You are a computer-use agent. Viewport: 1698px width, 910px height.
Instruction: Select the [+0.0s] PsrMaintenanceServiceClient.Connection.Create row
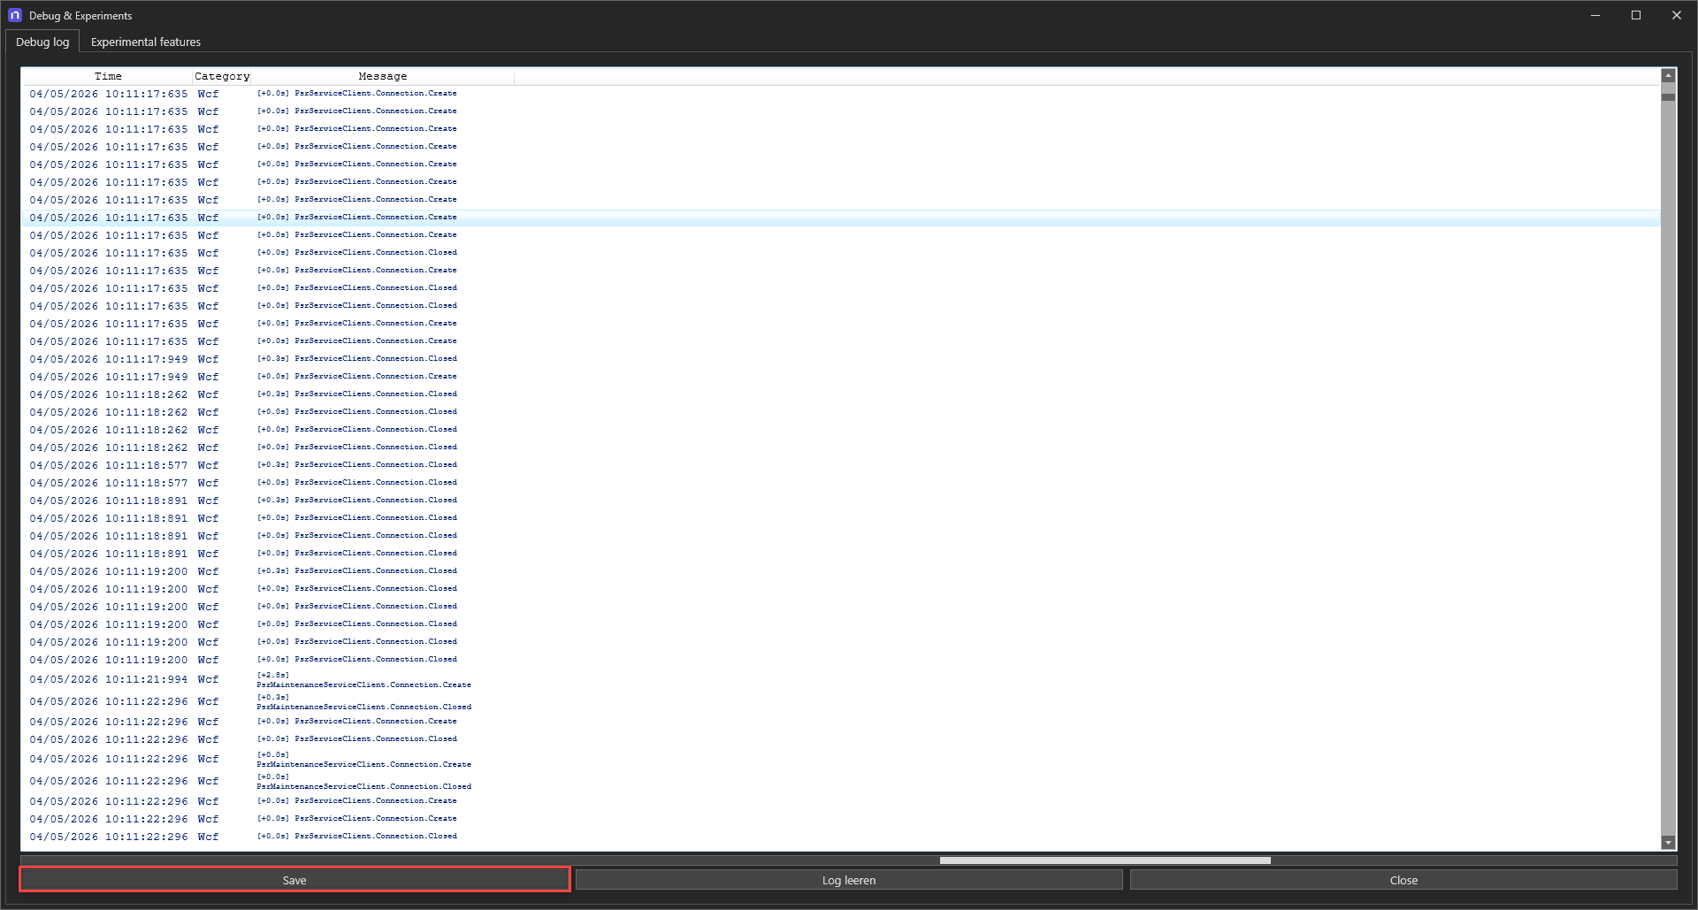(840, 759)
